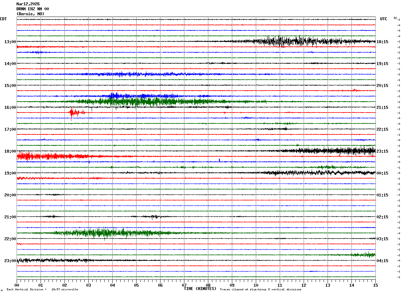The image size is (402, 294).
Task: Click minute tick label 06 on time axis
Action: [160, 285]
